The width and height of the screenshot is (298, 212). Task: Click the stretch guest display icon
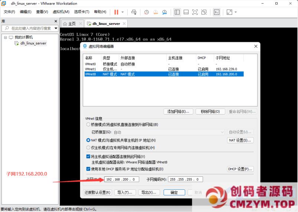point(229,12)
